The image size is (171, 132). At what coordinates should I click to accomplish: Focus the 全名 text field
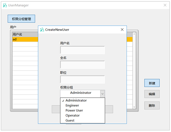pos(82,65)
